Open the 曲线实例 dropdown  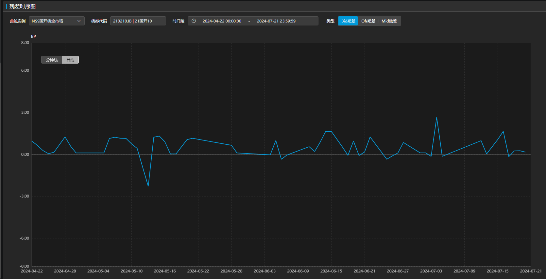pyautogui.click(x=57, y=21)
